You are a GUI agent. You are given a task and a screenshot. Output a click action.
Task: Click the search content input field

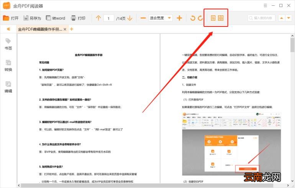click(x=262, y=18)
